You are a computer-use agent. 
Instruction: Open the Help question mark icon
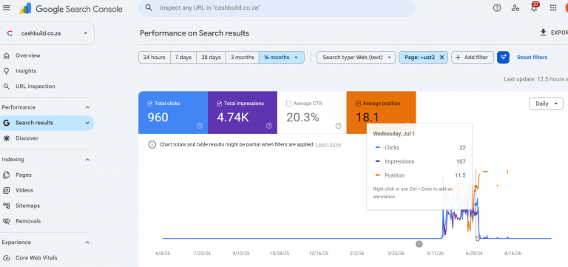pyautogui.click(x=497, y=7)
